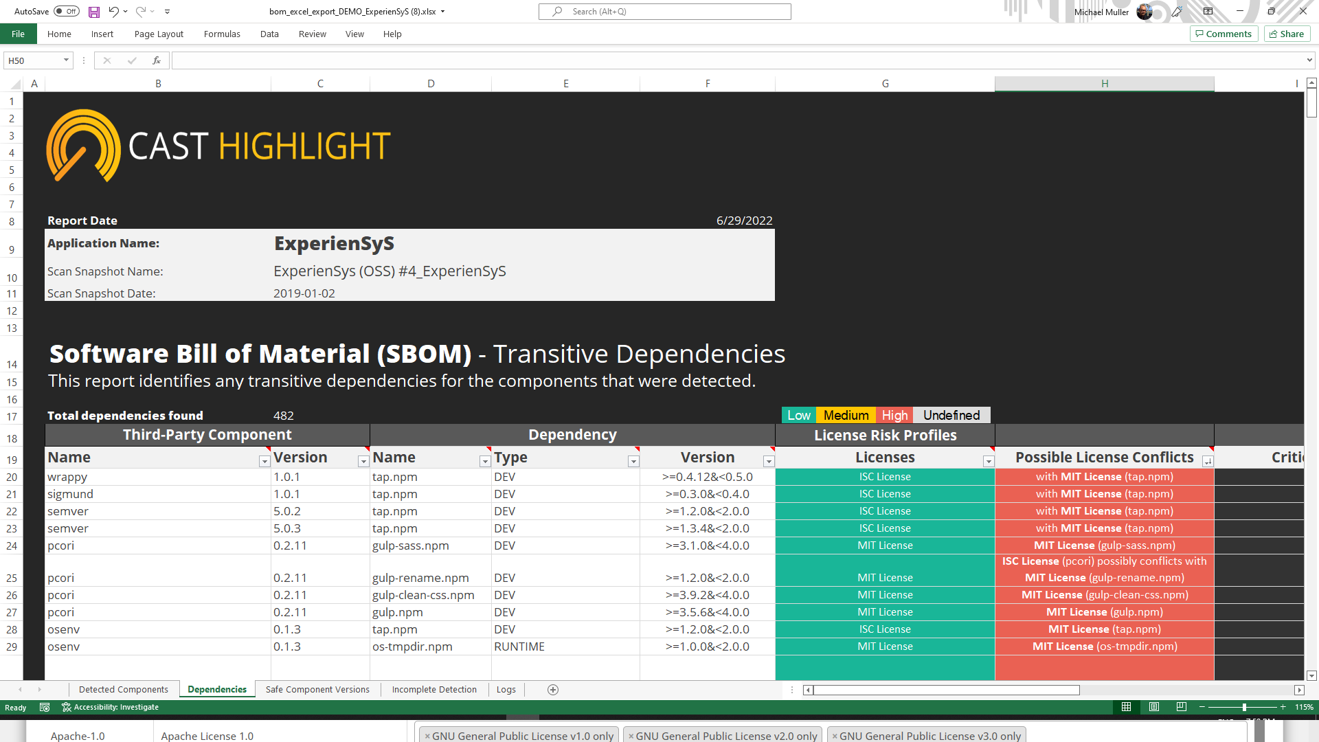Expand the Name Box dropdown arrow
Screen dimensions: 1319x742
click(66, 60)
